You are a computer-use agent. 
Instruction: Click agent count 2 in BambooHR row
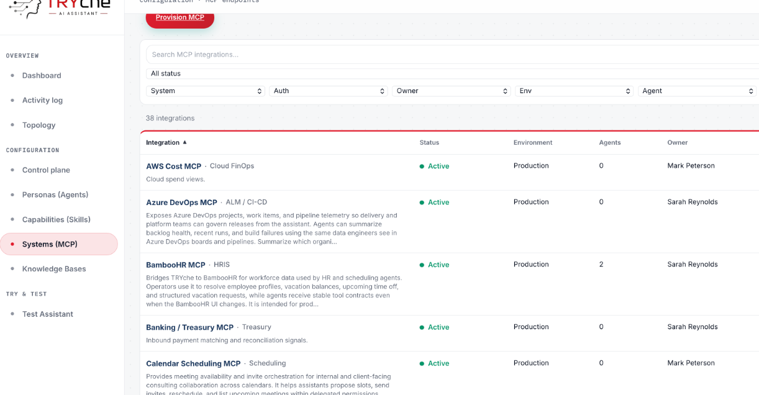click(601, 264)
